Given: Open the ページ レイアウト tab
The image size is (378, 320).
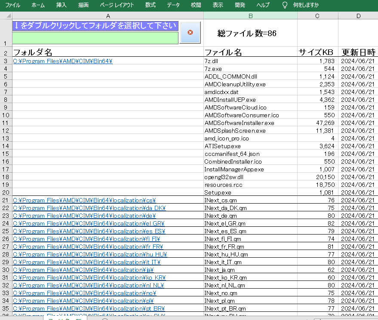Looking at the screenshot, I should 117,5.
